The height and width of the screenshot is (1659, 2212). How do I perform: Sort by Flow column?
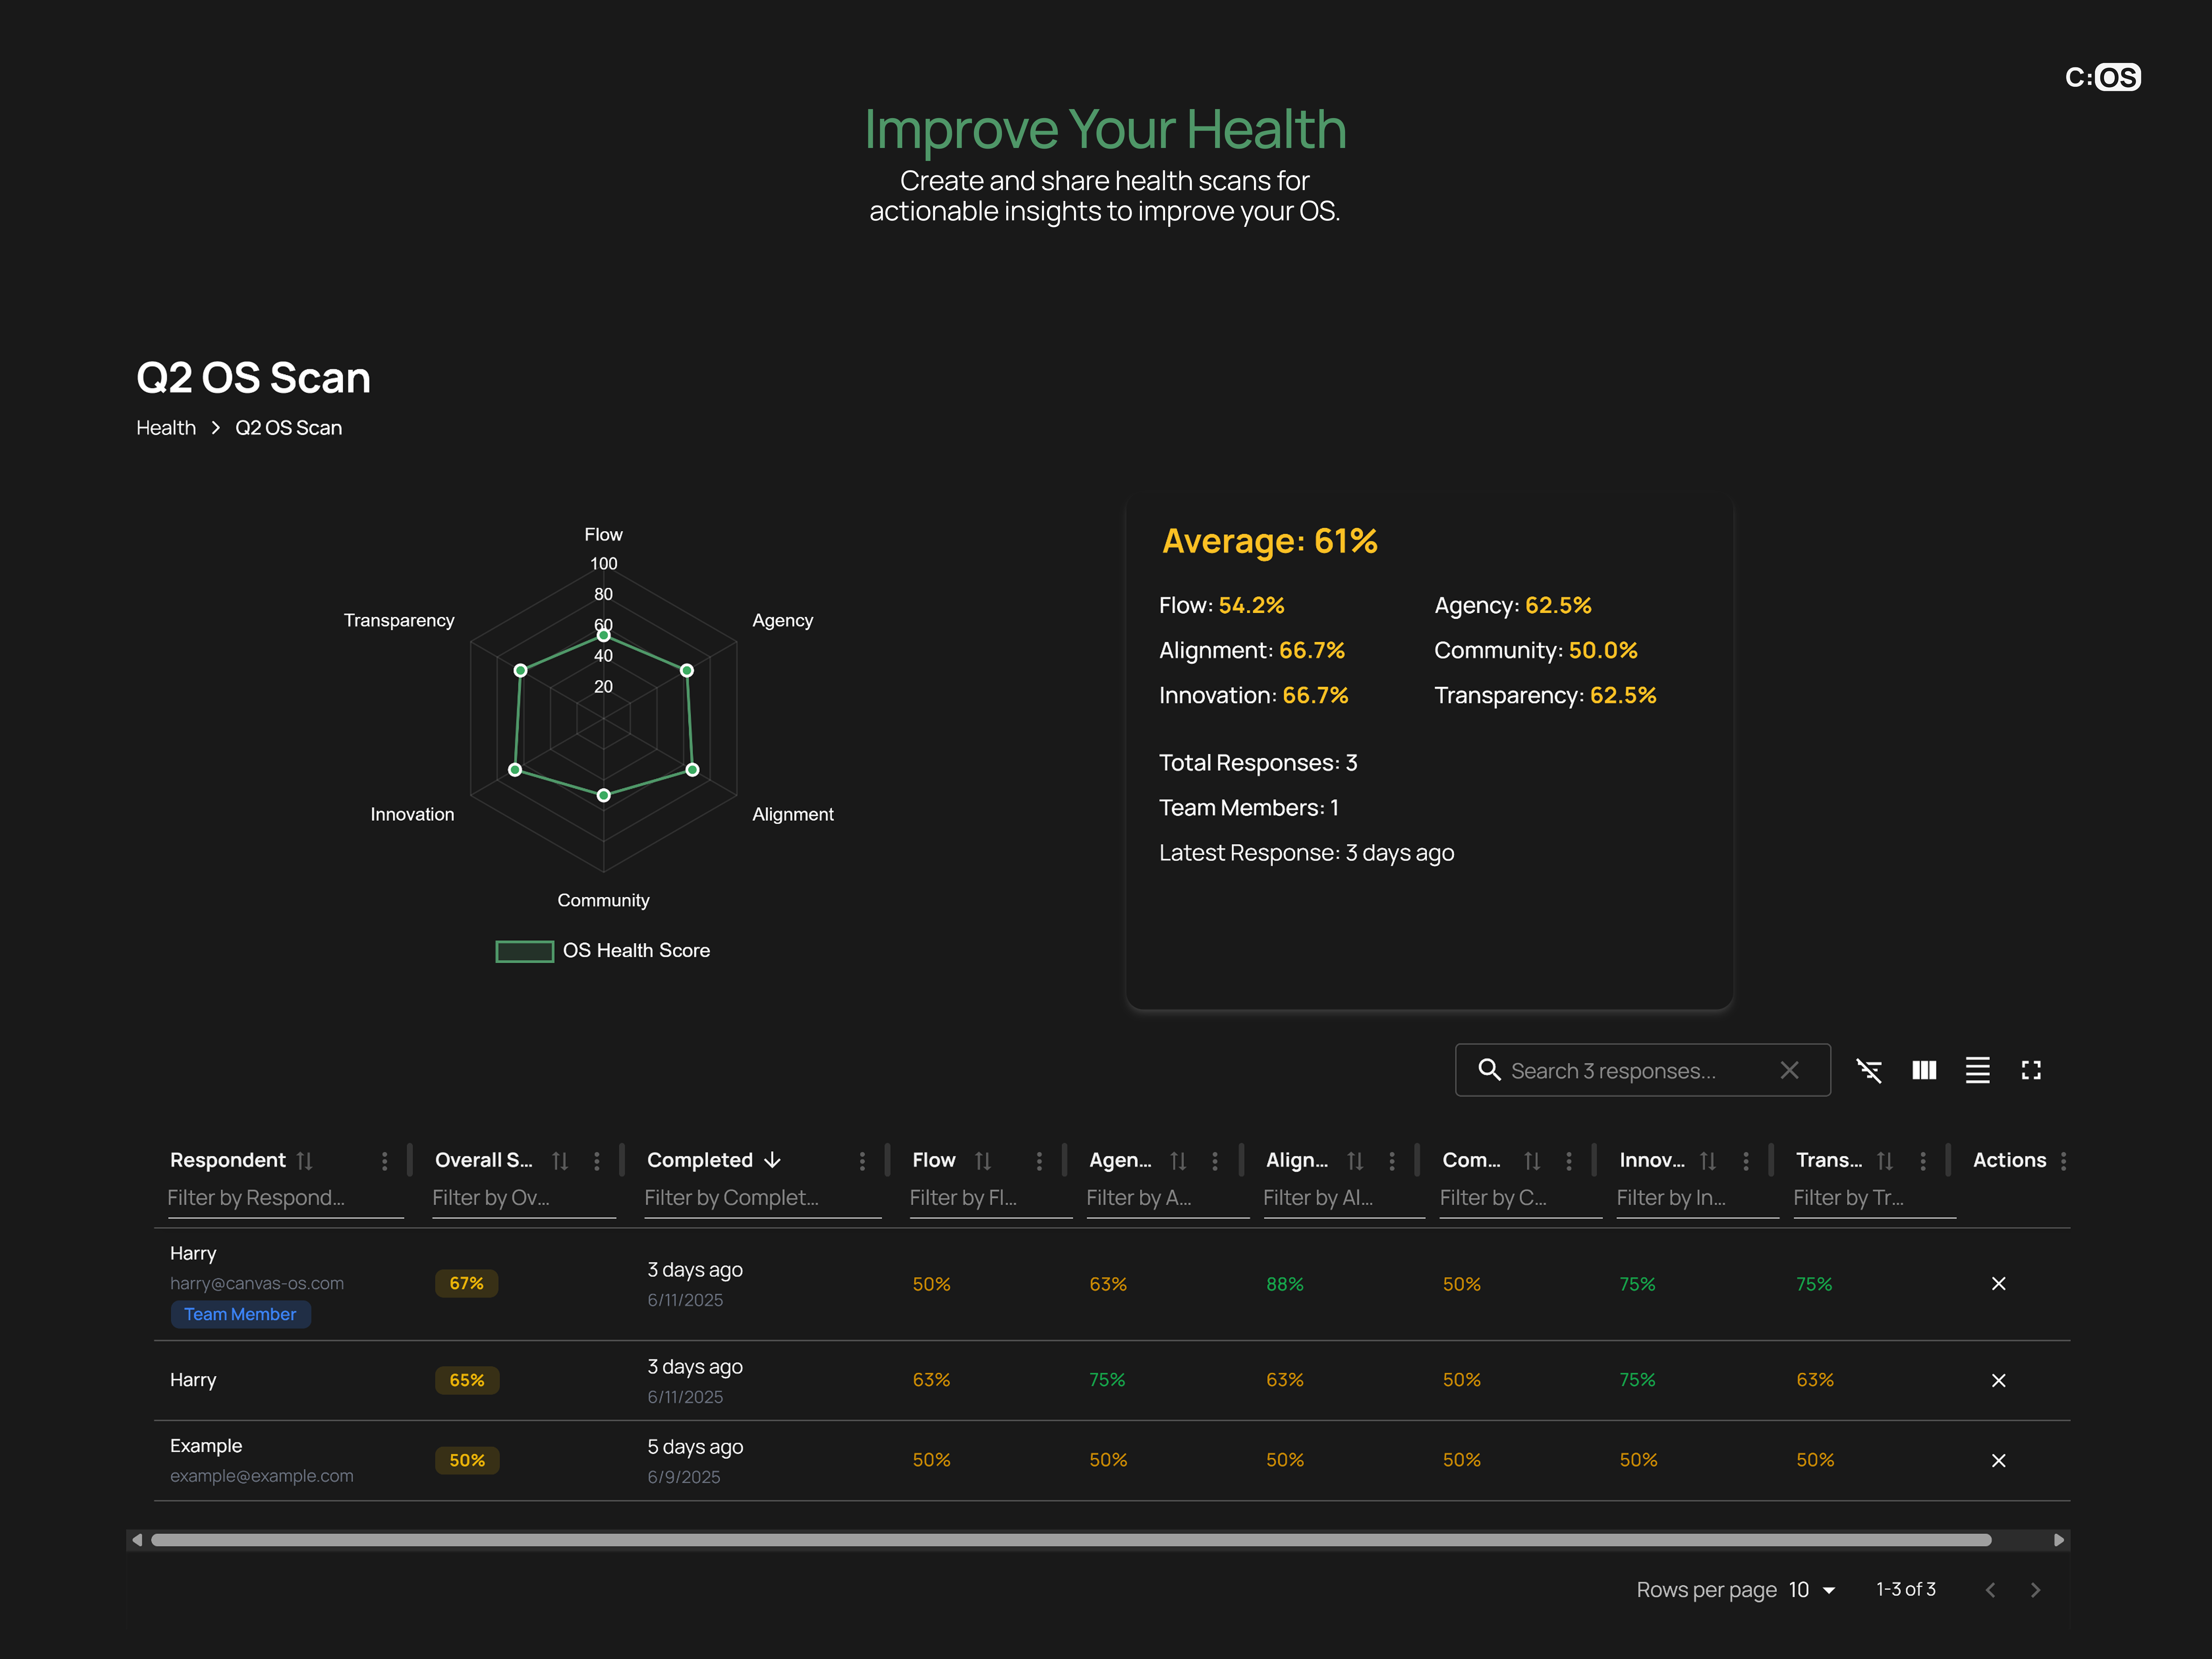coord(983,1161)
